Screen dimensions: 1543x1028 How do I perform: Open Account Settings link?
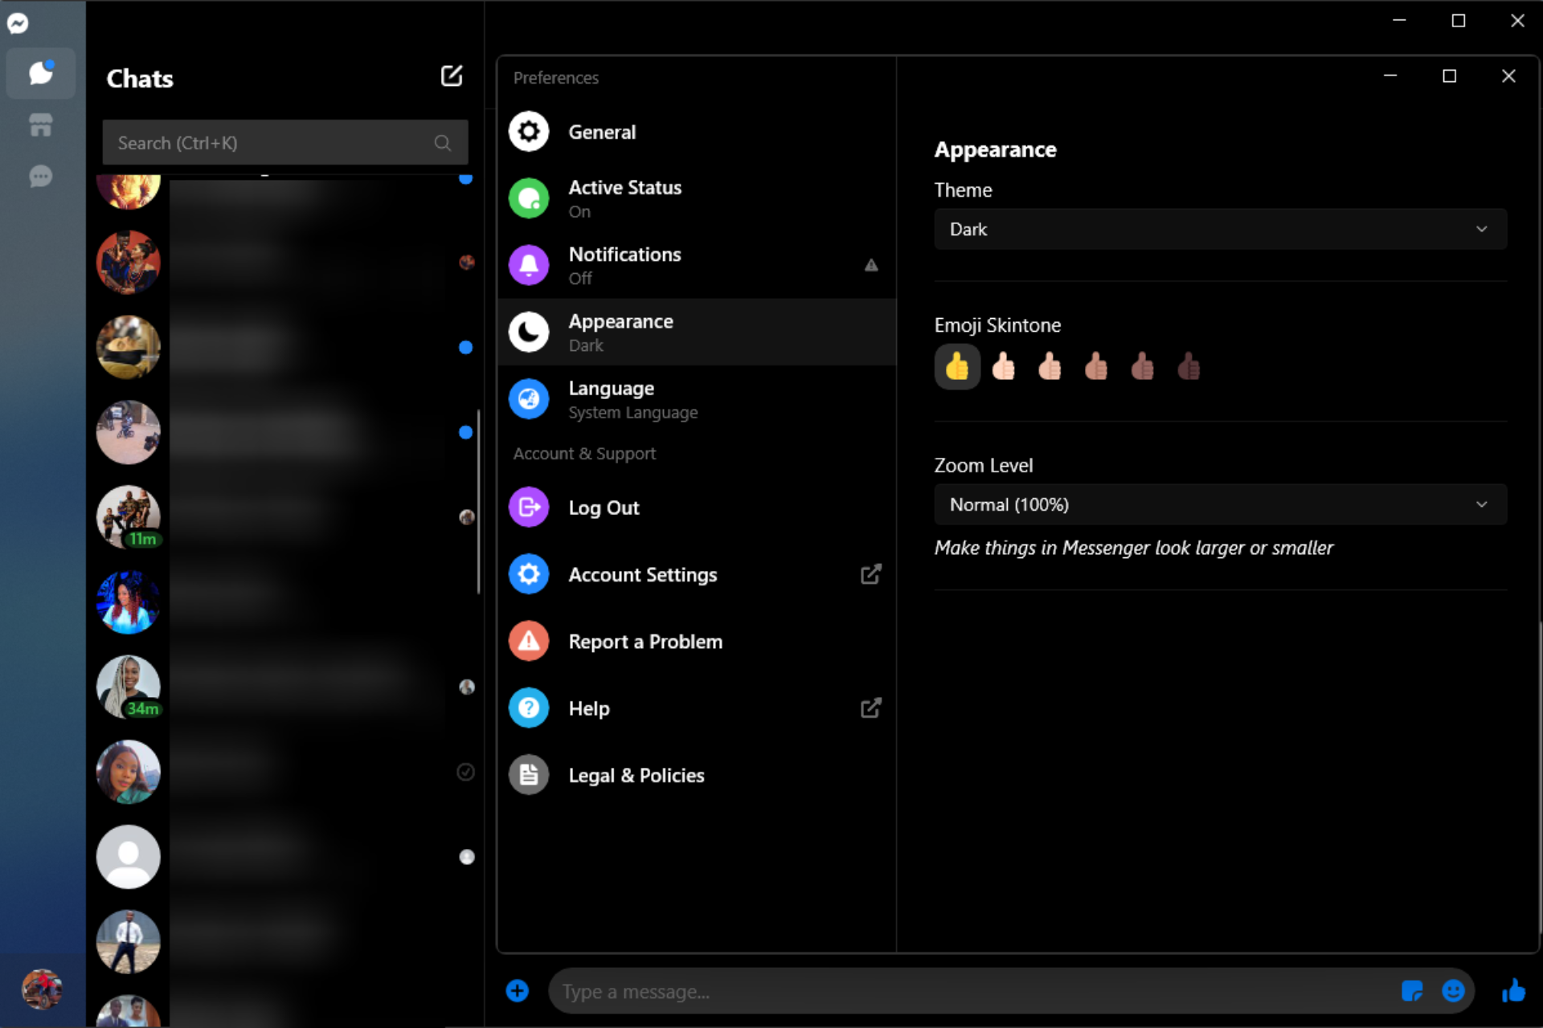[x=697, y=574]
